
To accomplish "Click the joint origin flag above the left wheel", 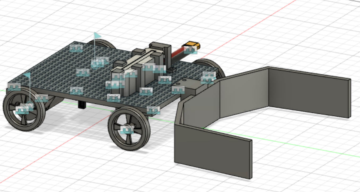I will tap(27, 75).
